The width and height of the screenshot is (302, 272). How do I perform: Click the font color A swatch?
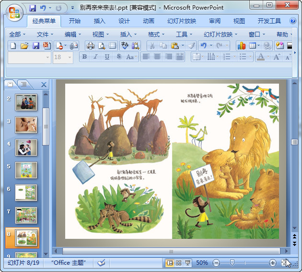[x=261, y=57]
